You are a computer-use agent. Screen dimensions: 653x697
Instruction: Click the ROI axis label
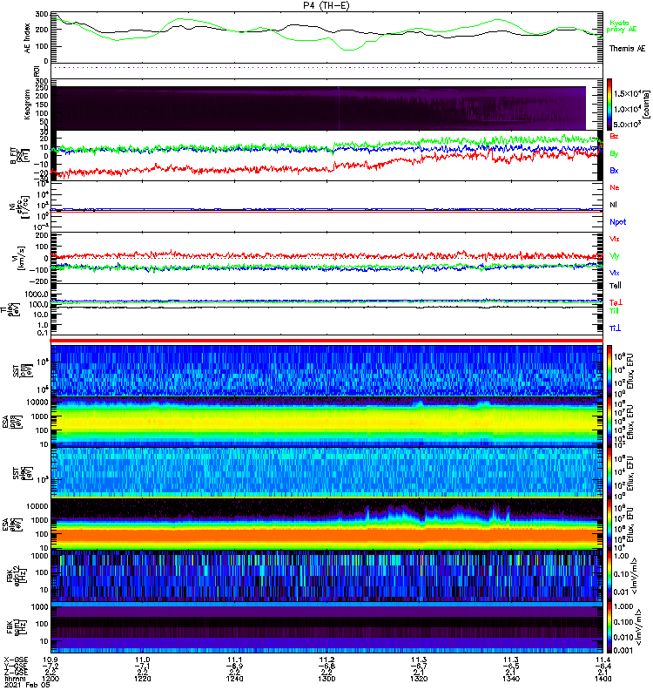pos(37,71)
